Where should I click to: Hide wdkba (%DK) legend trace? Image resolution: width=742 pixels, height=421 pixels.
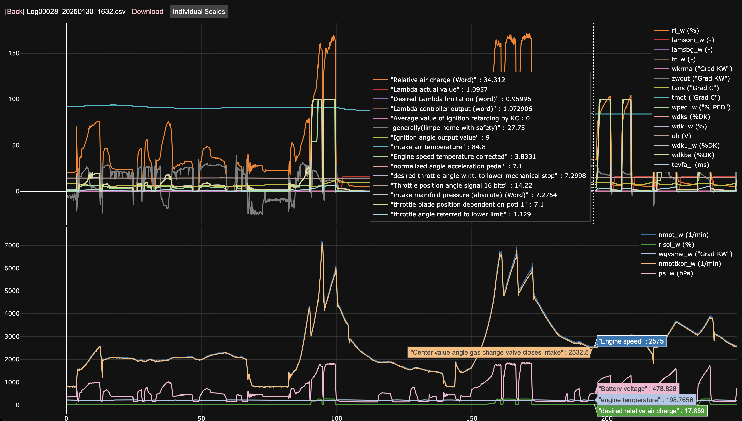click(x=693, y=155)
